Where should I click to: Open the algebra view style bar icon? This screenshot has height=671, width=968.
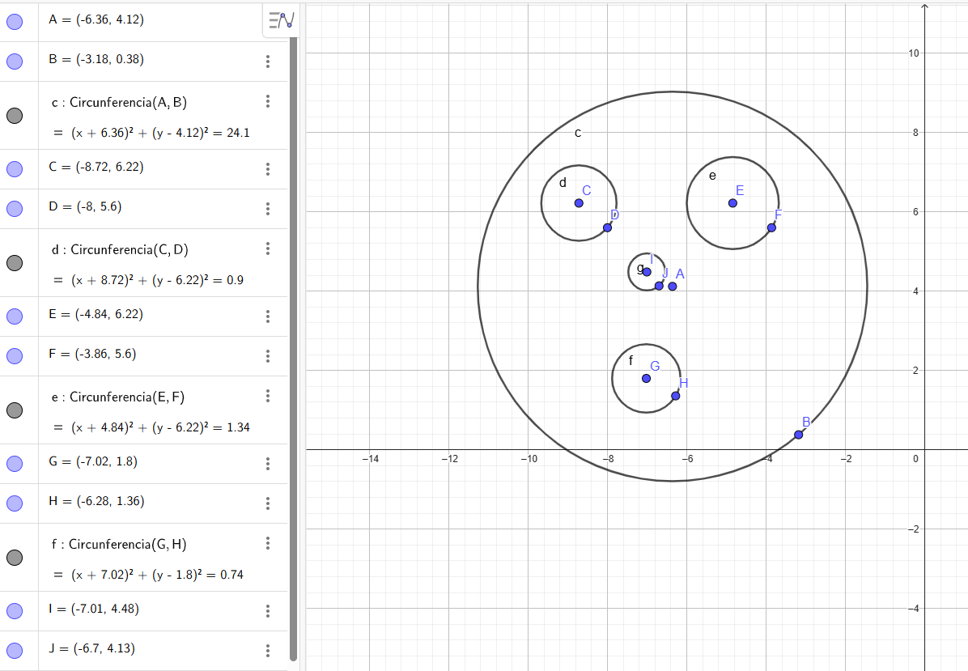[282, 21]
